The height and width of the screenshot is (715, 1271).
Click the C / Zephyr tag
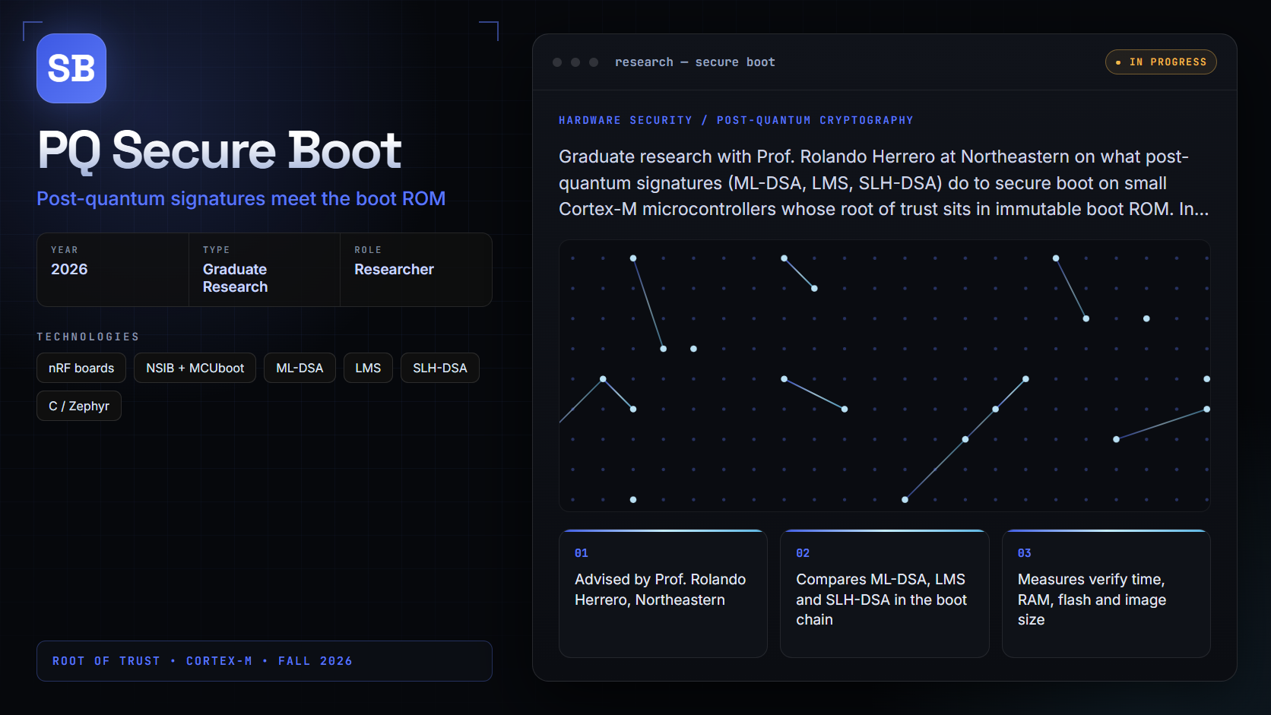tap(79, 406)
